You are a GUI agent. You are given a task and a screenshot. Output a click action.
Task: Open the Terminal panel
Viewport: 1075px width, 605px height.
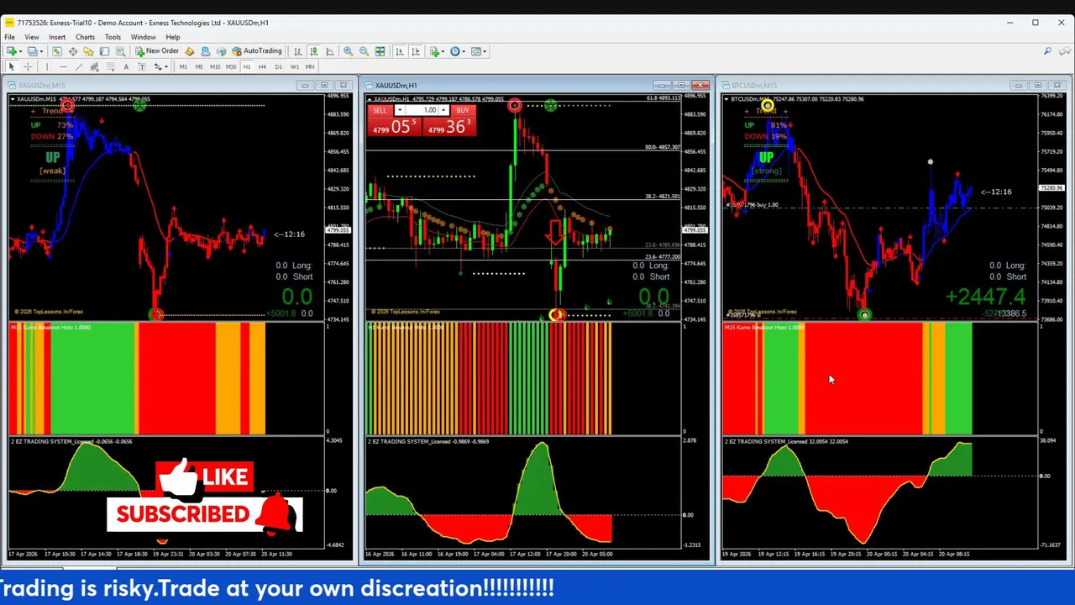coord(104,51)
